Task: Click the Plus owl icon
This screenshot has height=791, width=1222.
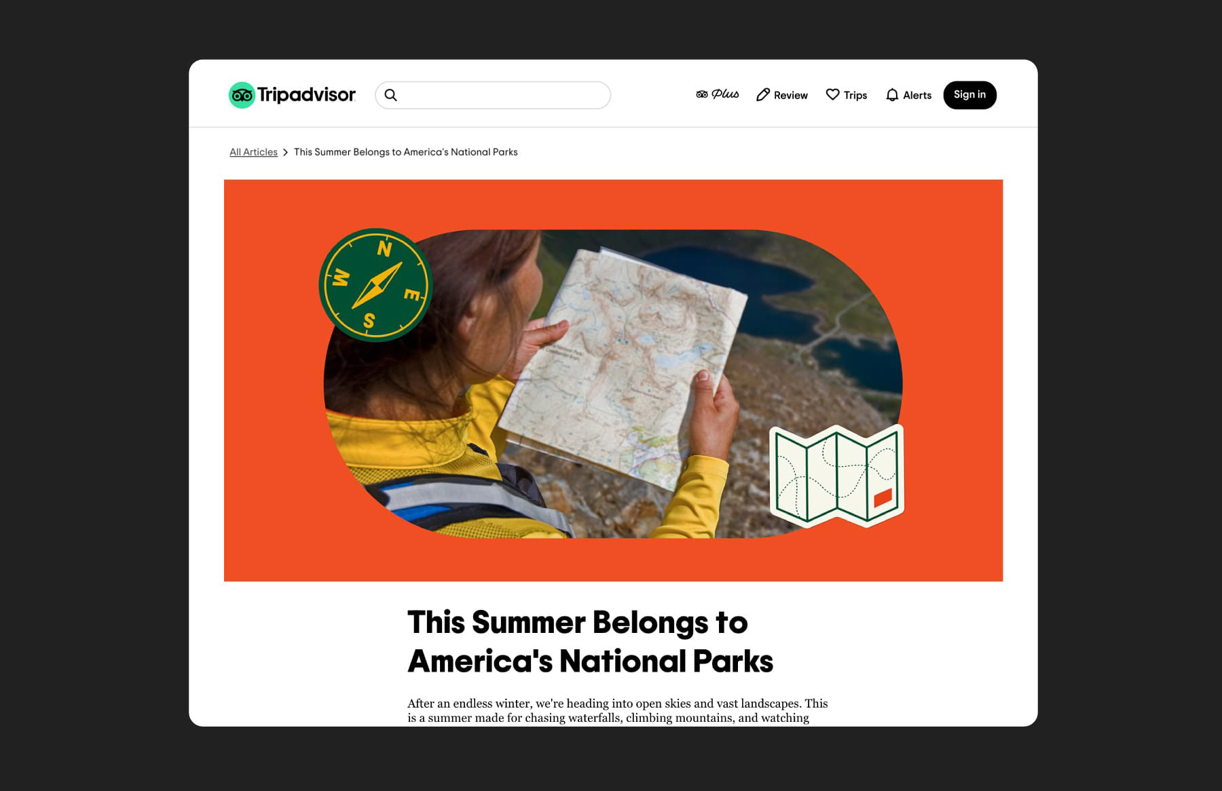Action: [x=702, y=94]
